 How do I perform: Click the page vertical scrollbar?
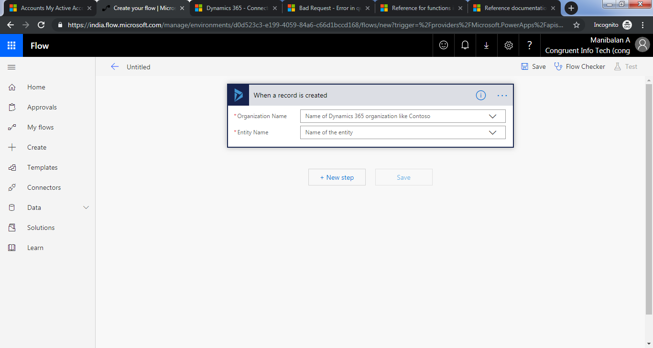649,198
